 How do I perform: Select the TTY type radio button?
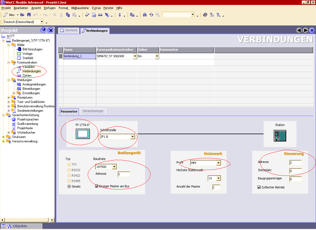coord(69,165)
